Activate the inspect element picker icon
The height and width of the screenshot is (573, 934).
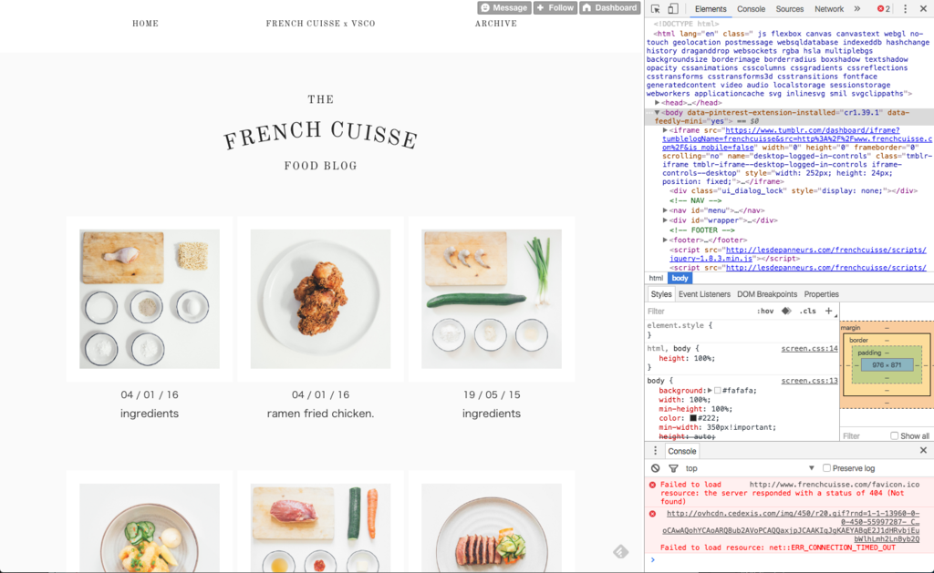(655, 9)
